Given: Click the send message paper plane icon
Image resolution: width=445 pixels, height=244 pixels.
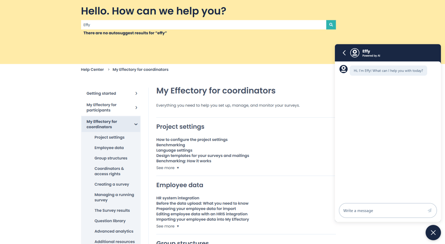Looking at the screenshot, I should click(429, 211).
